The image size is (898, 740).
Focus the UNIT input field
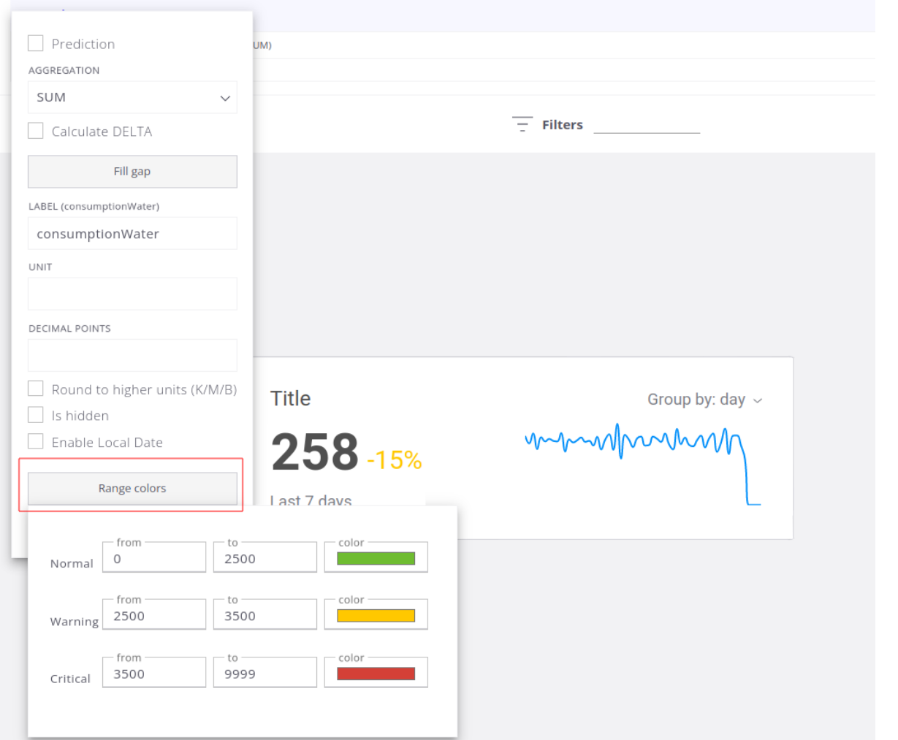tap(132, 294)
